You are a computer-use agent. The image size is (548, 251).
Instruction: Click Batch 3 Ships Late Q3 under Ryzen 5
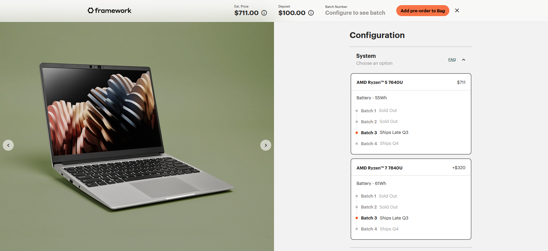click(385, 133)
